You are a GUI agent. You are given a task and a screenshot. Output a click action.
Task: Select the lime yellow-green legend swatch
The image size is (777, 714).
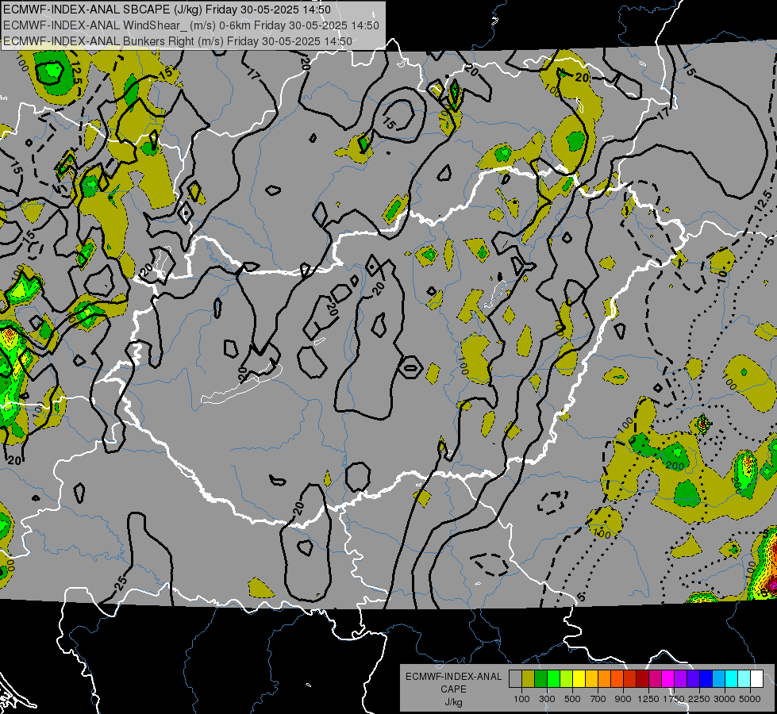tap(567, 679)
